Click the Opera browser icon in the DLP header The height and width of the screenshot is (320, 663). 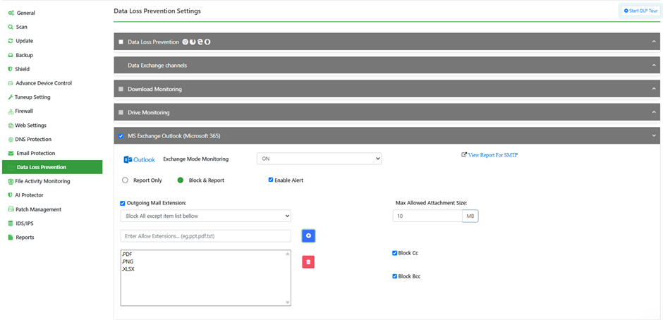click(207, 42)
